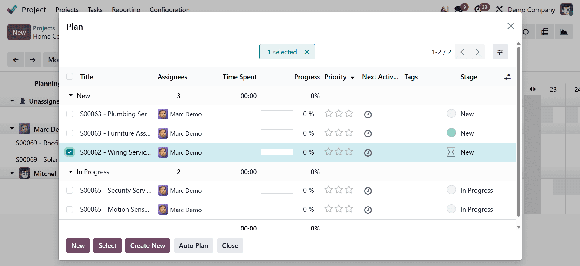Collapse the Unassigned group in Gantt

tap(12, 101)
